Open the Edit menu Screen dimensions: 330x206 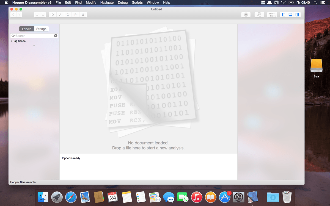(x=68, y=2)
